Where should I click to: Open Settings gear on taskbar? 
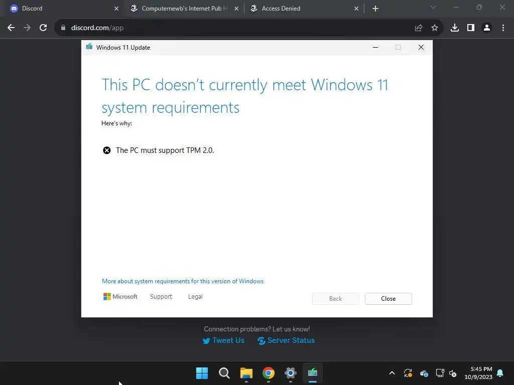(291, 373)
